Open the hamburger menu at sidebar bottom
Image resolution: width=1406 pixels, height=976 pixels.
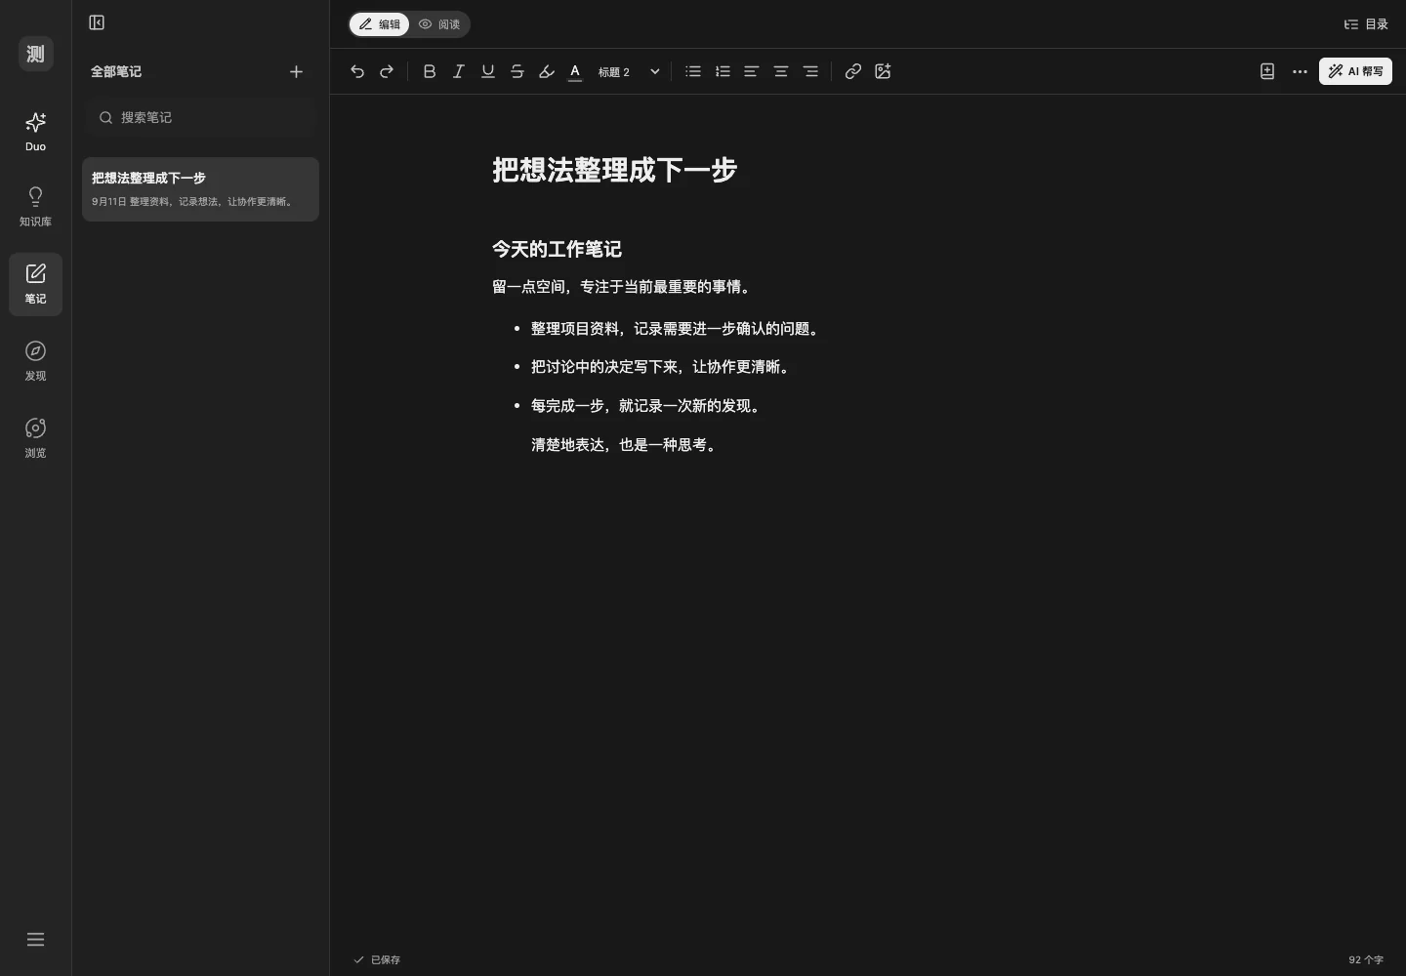point(35,940)
